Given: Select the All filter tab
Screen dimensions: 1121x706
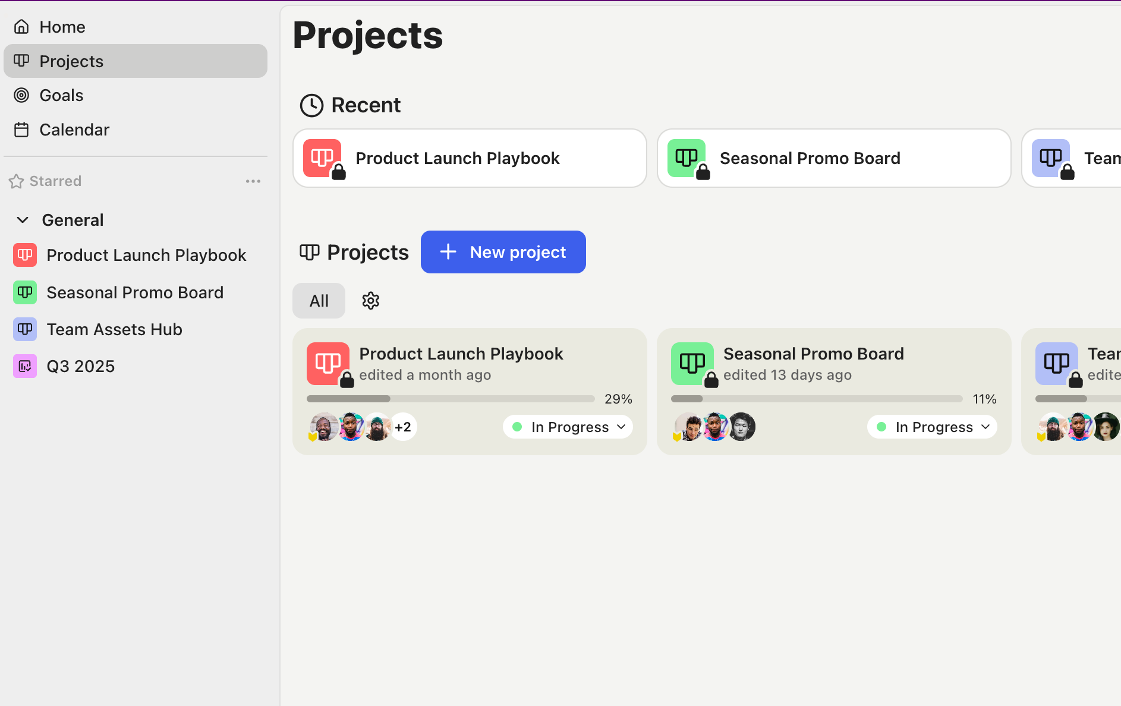Looking at the screenshot, I should 319,301.
